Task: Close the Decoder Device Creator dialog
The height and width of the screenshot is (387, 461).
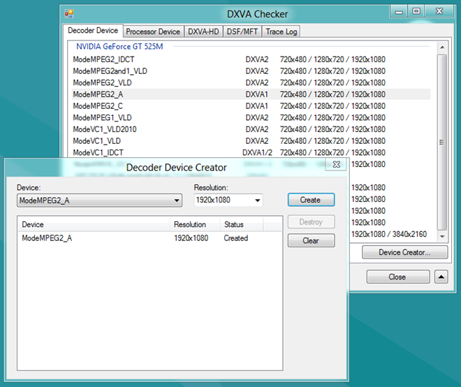Action: (x=336, y=164)
